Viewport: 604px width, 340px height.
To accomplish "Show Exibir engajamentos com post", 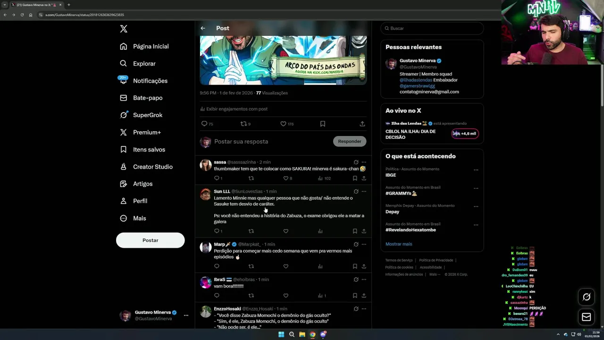I will 234,109.
